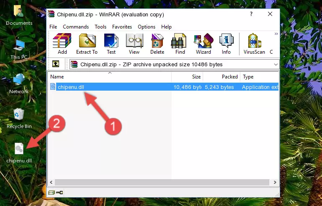Run VirusScan on the archive
The image size is (322, 206).
pyautogui.click(x=254, y=44)
